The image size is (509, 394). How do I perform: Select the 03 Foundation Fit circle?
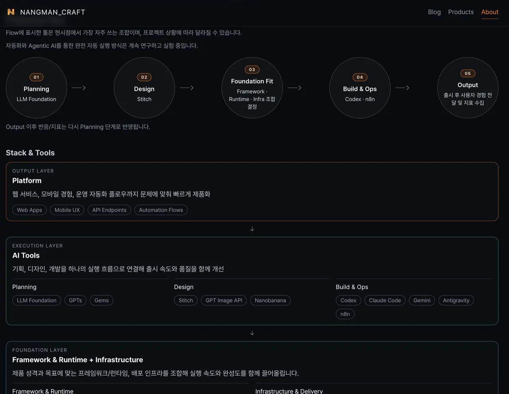tap(252, 88)
